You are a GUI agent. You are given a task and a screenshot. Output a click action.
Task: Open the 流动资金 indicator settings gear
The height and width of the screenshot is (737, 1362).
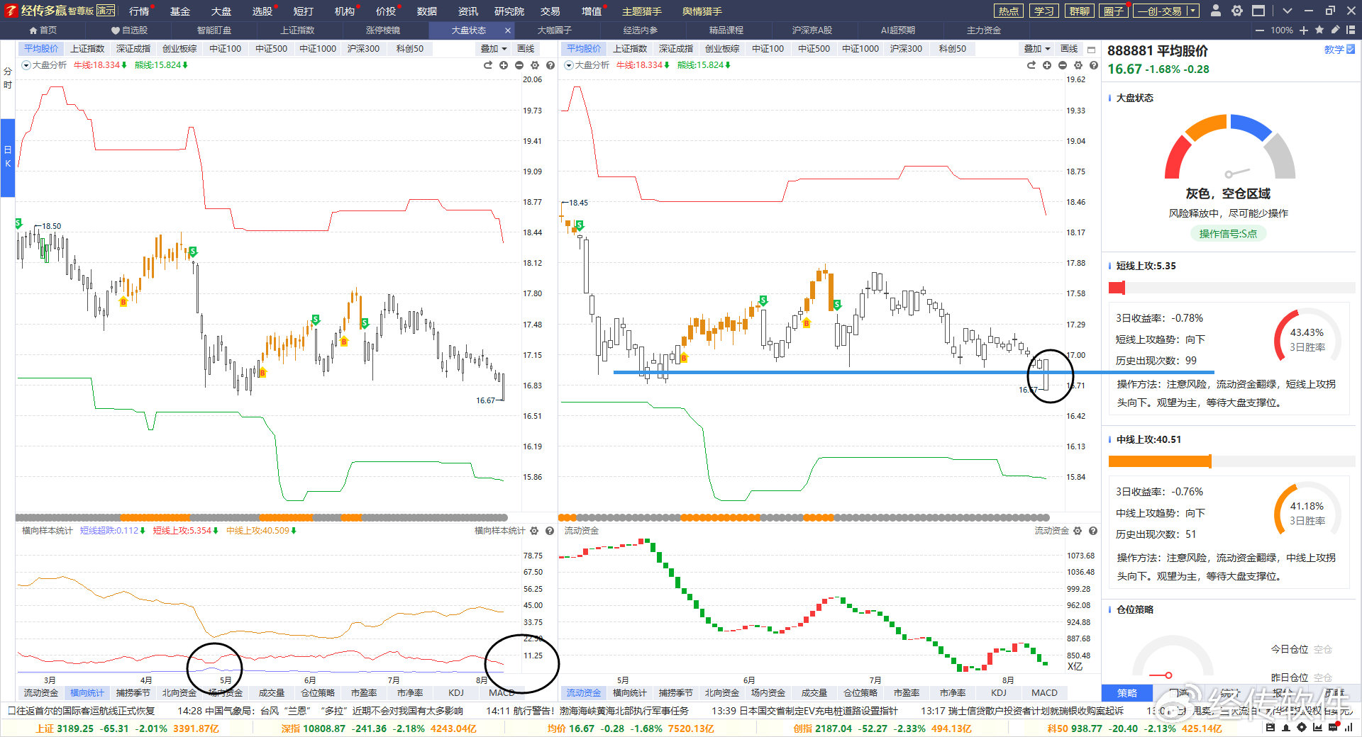point(1078,531)
